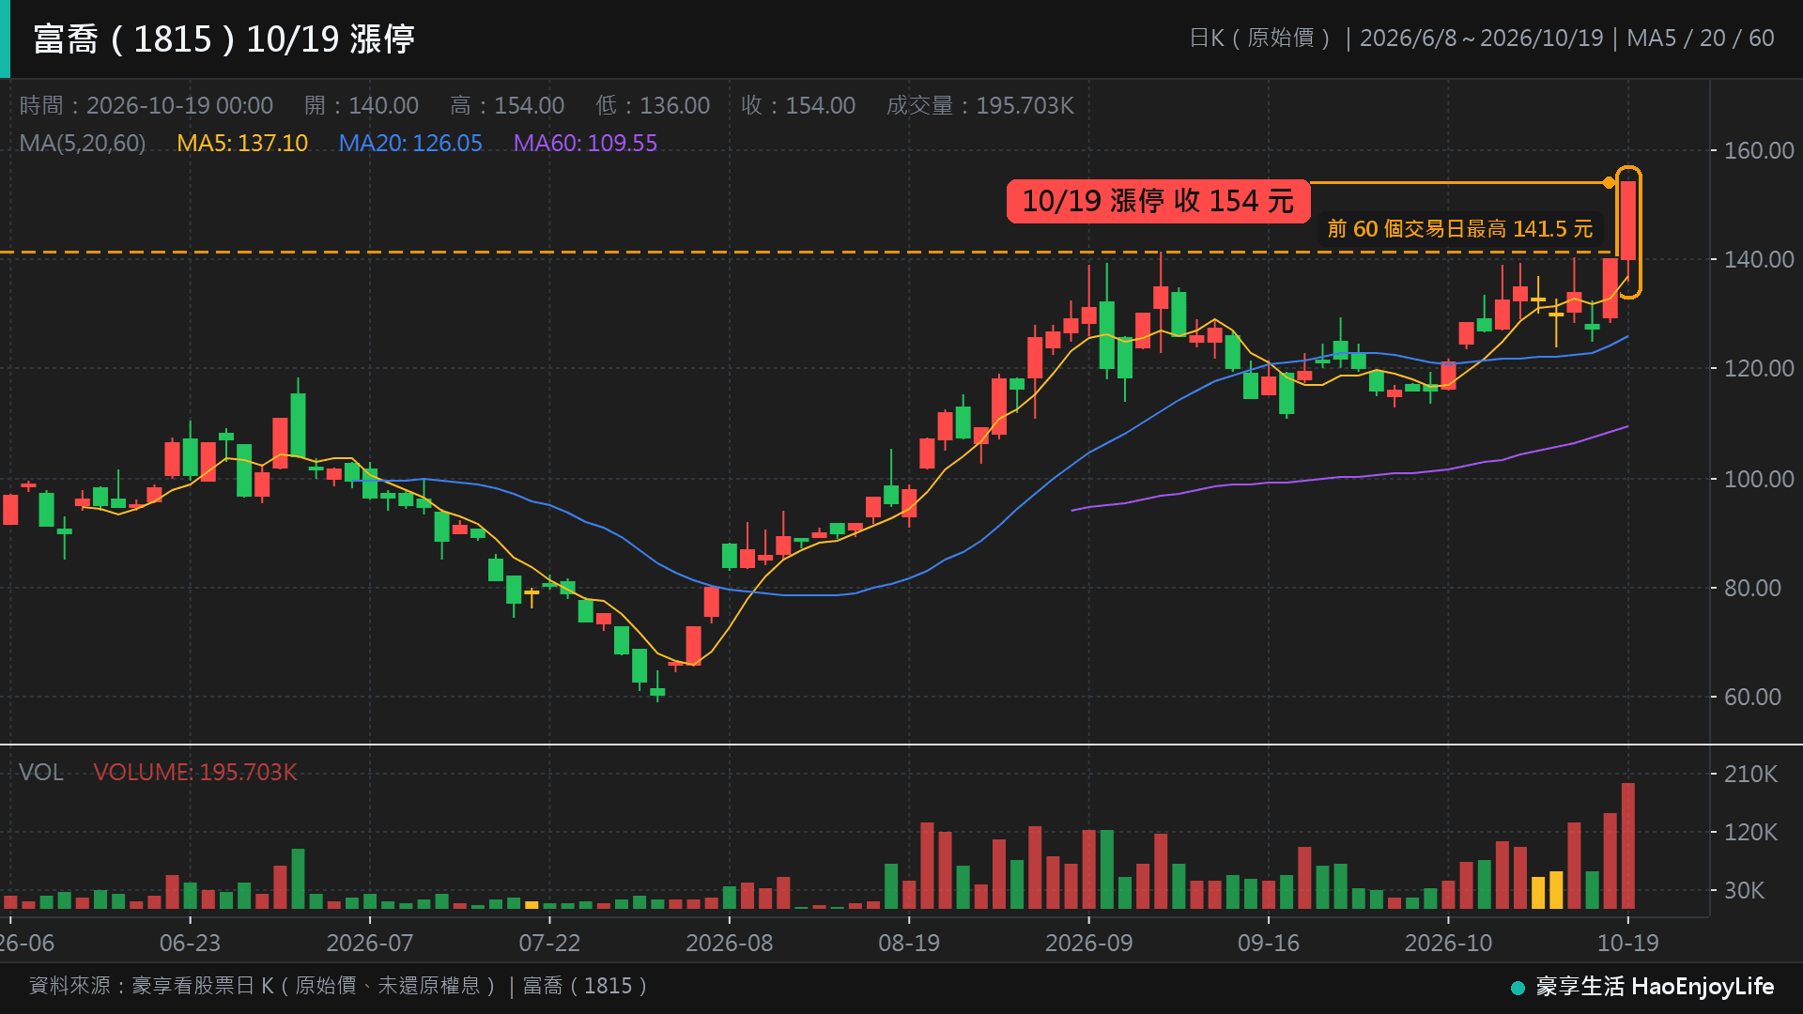Click the 80.00 price axis label
This screenshot has width=1803, height=1014.
pyautogui.click(x=1752, y=588)
